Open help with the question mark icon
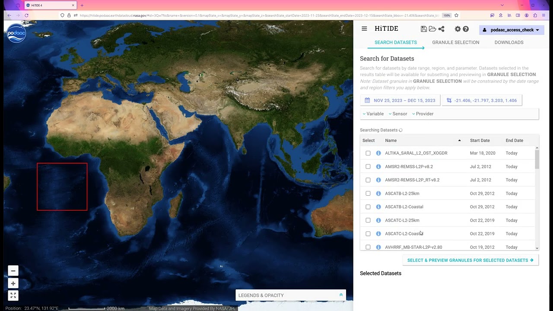553x311 pixels. 466,29
